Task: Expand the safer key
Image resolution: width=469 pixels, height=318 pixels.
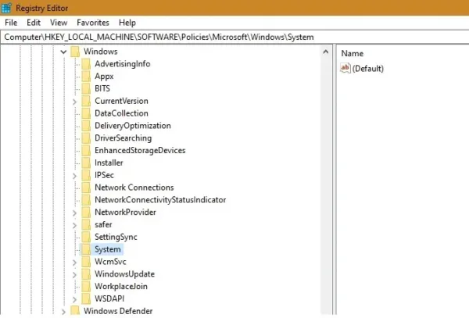Action: 74,225
